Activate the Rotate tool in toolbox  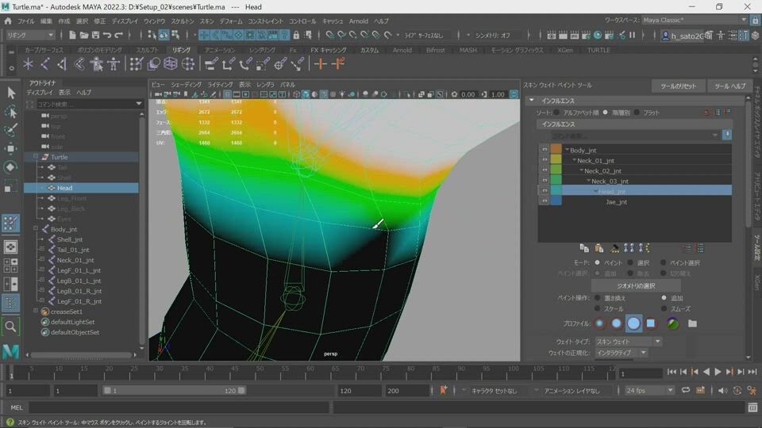click(11, 167)
